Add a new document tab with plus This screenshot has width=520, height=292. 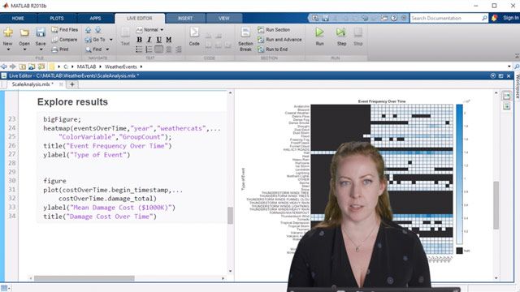pyautogui.click(x=72, y=84)
